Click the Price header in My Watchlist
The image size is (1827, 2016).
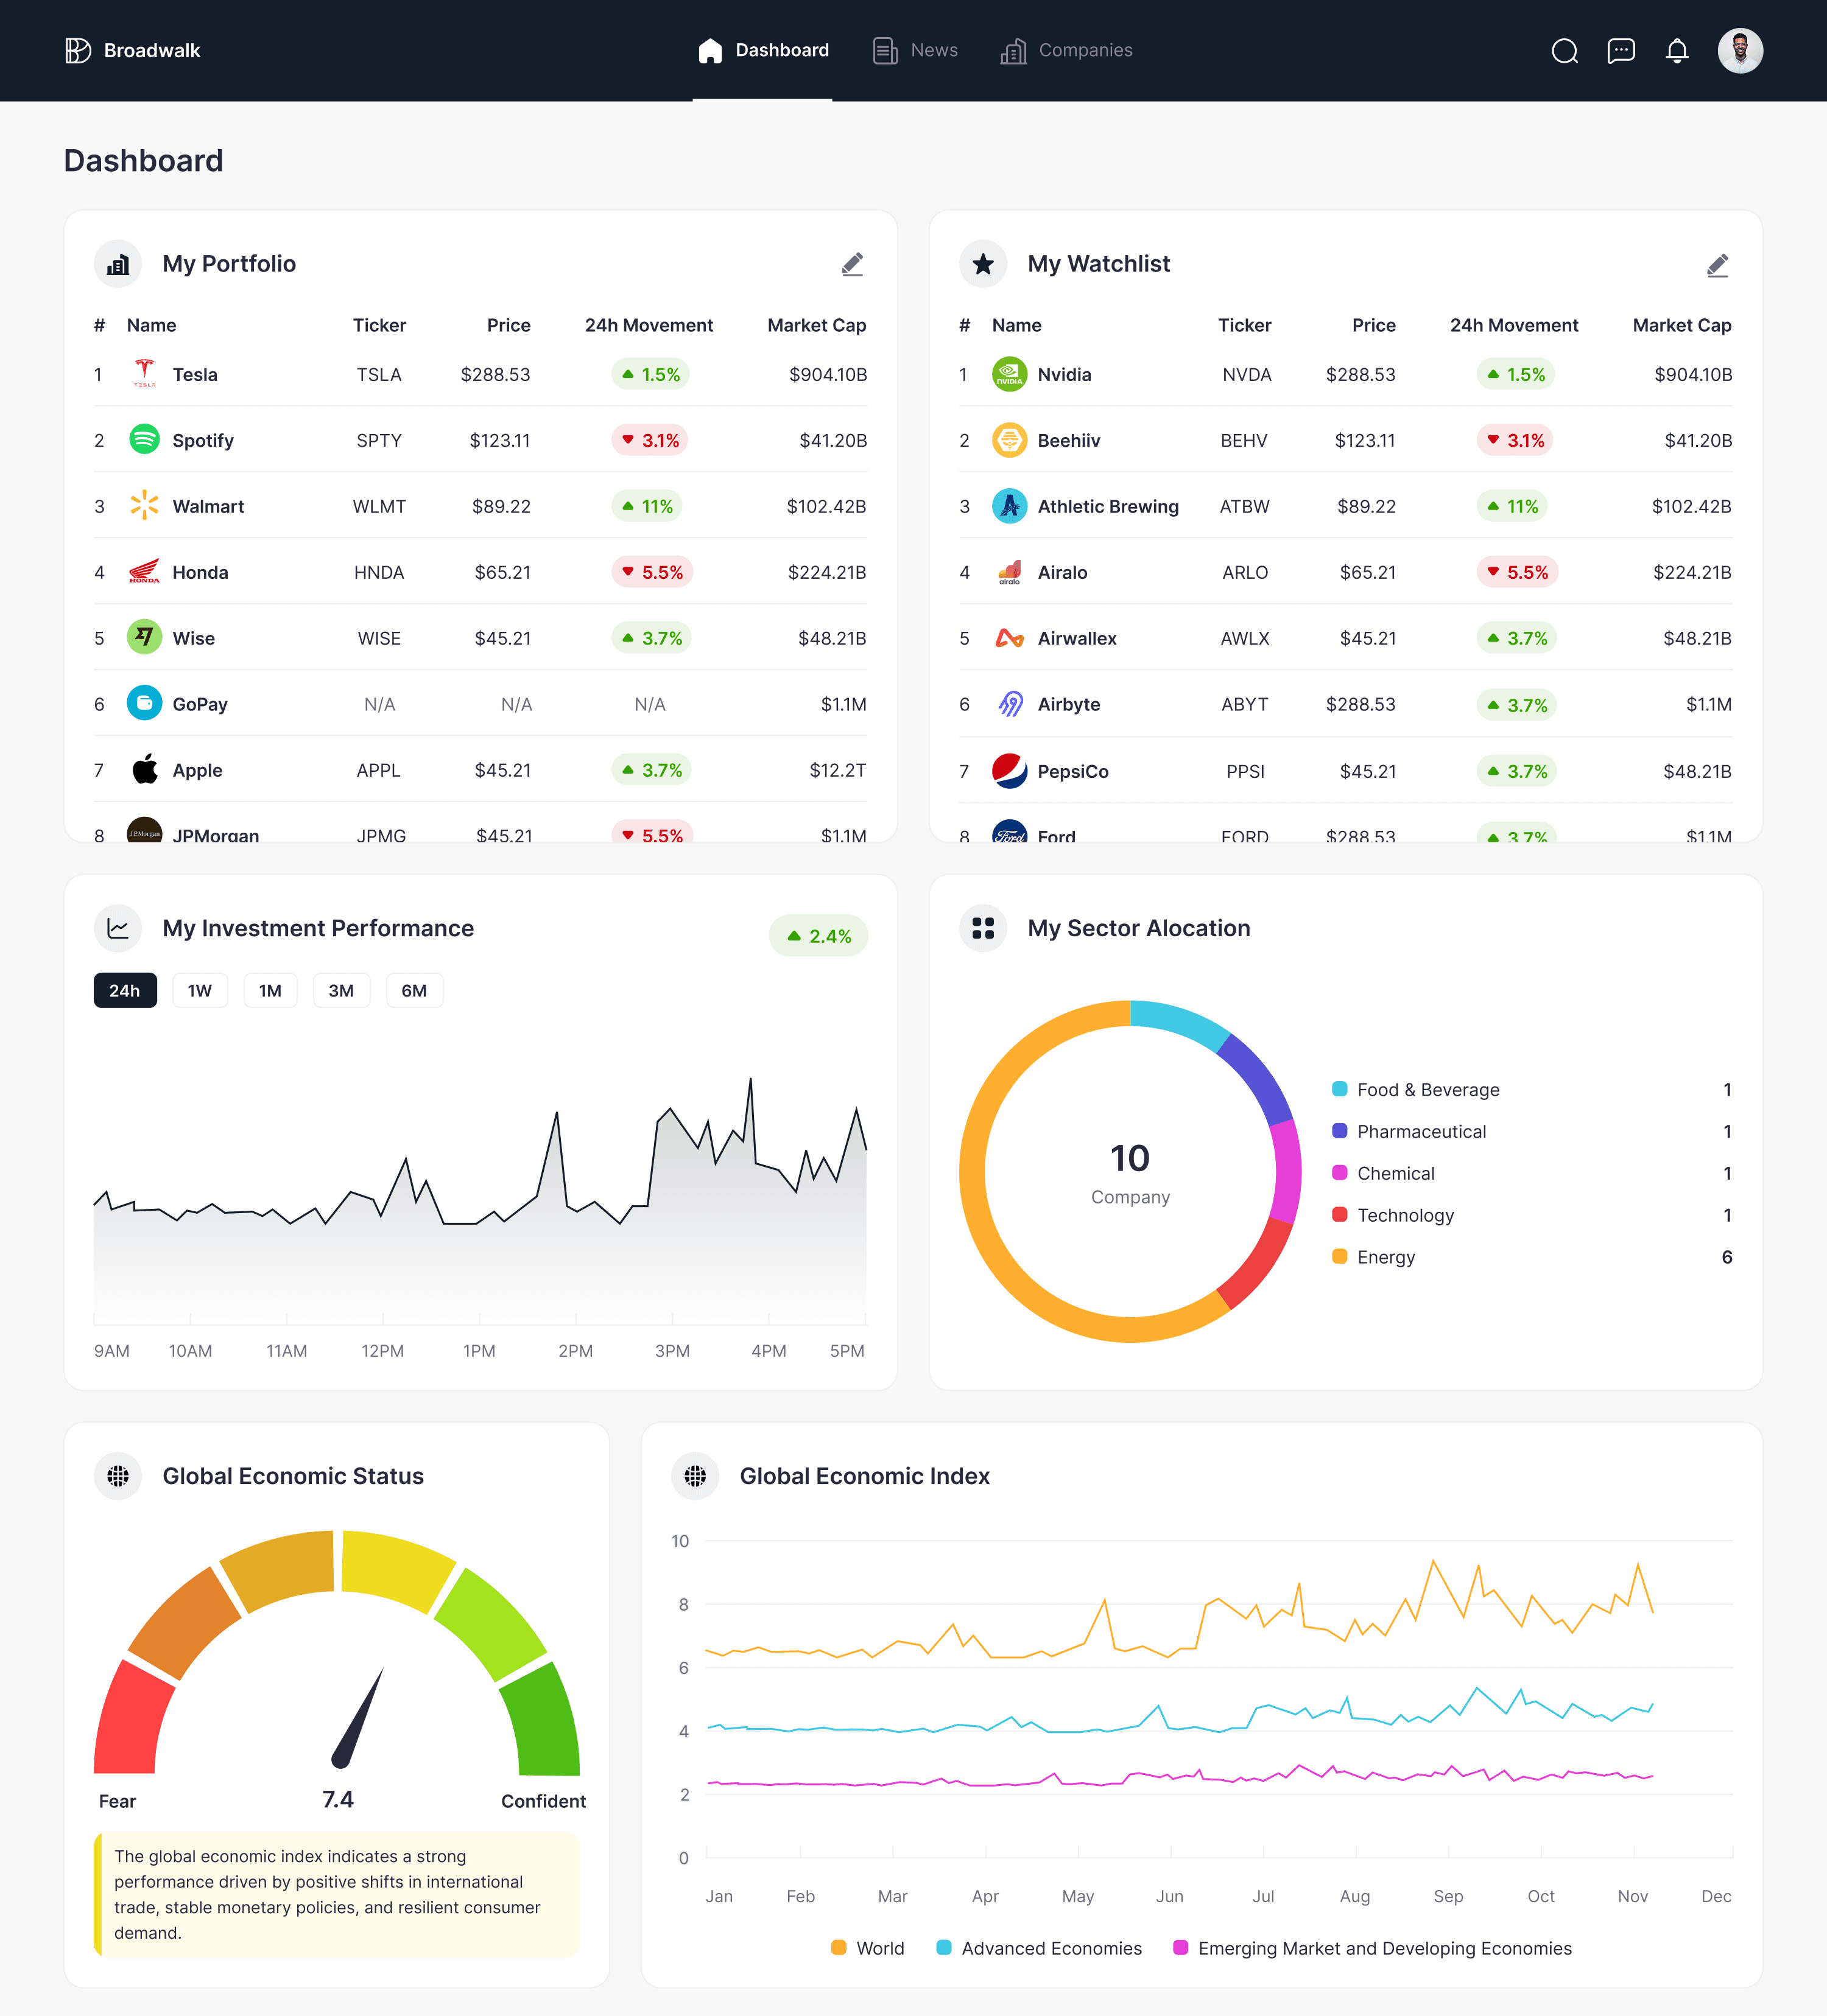tap(1374, 325)
